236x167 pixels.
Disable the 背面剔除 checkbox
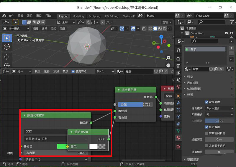206,102
